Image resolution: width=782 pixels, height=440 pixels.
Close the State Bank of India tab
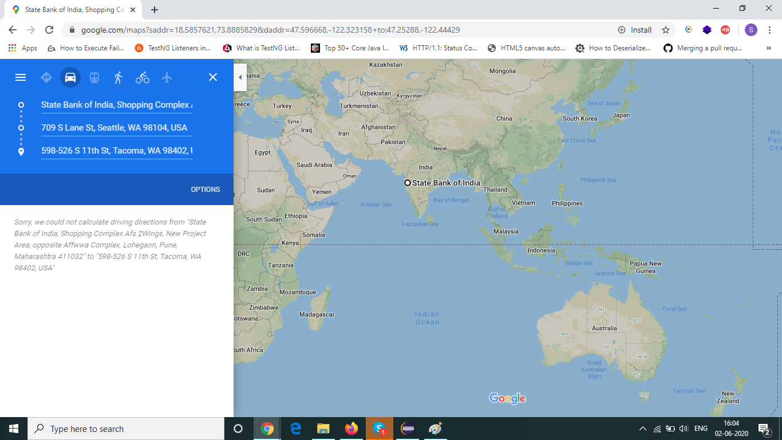coord(133,10)
